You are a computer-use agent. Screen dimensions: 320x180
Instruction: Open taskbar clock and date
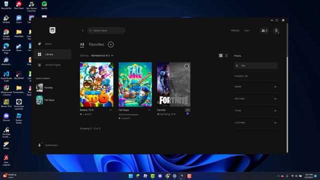click(309, 176)
